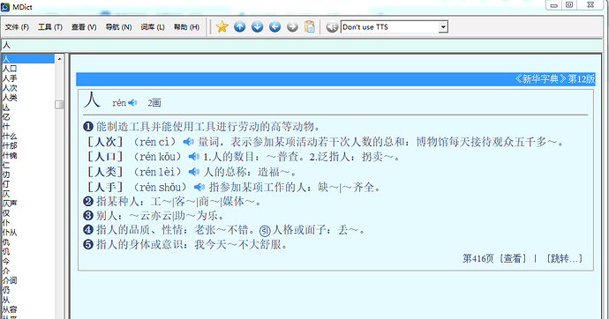
Task: Open the 导航 (N) menu
Action: 118,27
